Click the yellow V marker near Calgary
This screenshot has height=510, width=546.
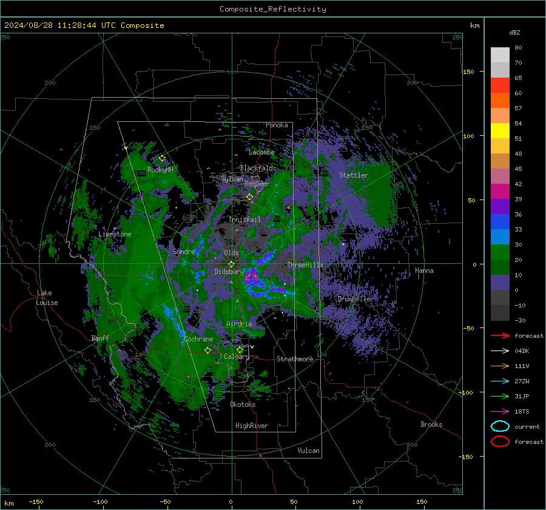(x=252, y=347)
